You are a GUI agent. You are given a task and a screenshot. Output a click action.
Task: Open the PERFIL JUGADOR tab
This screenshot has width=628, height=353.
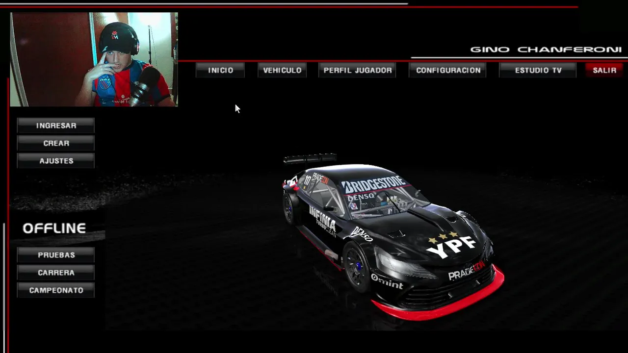(358, 70)
